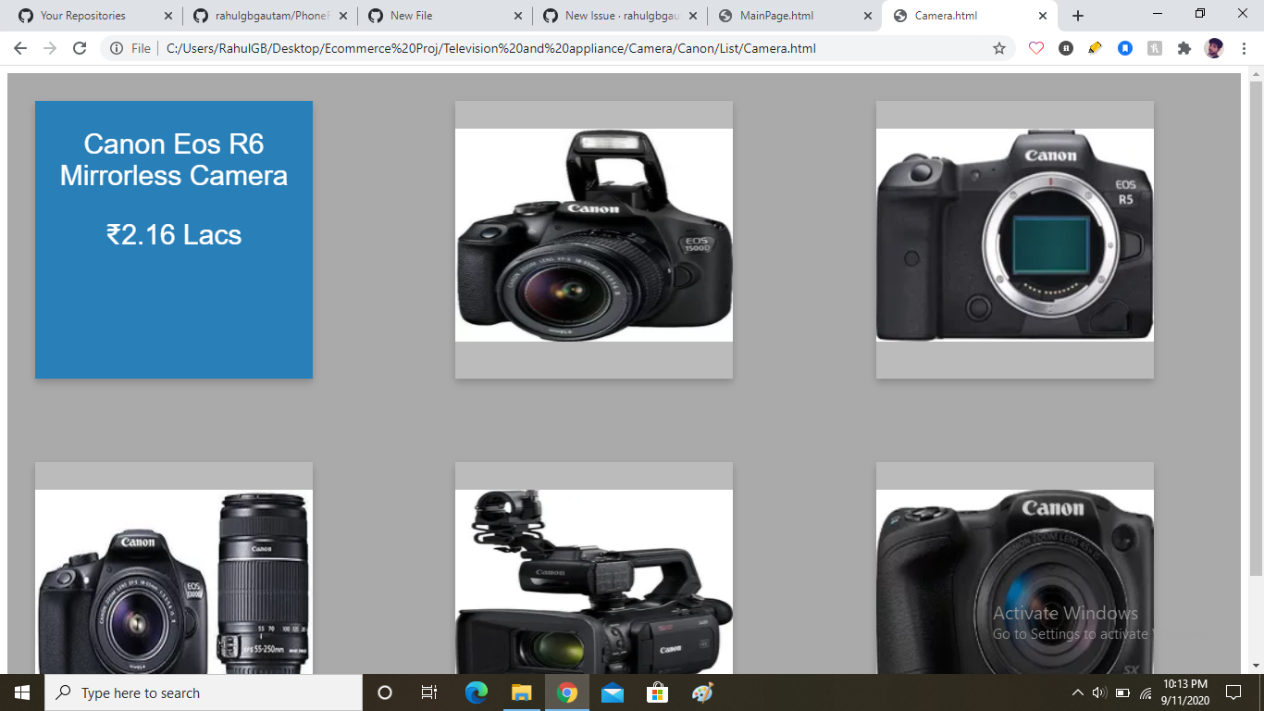Open the Extensions puzzle piece menu

point(1184,48)
